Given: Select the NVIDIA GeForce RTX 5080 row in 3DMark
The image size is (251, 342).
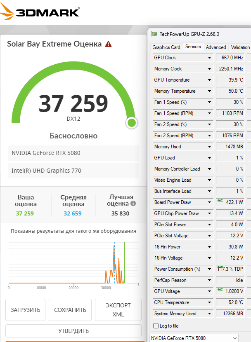Looking at the screenshot, I should tap(73, 153).
